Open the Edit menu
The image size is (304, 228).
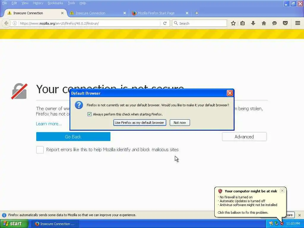(14, 3)
